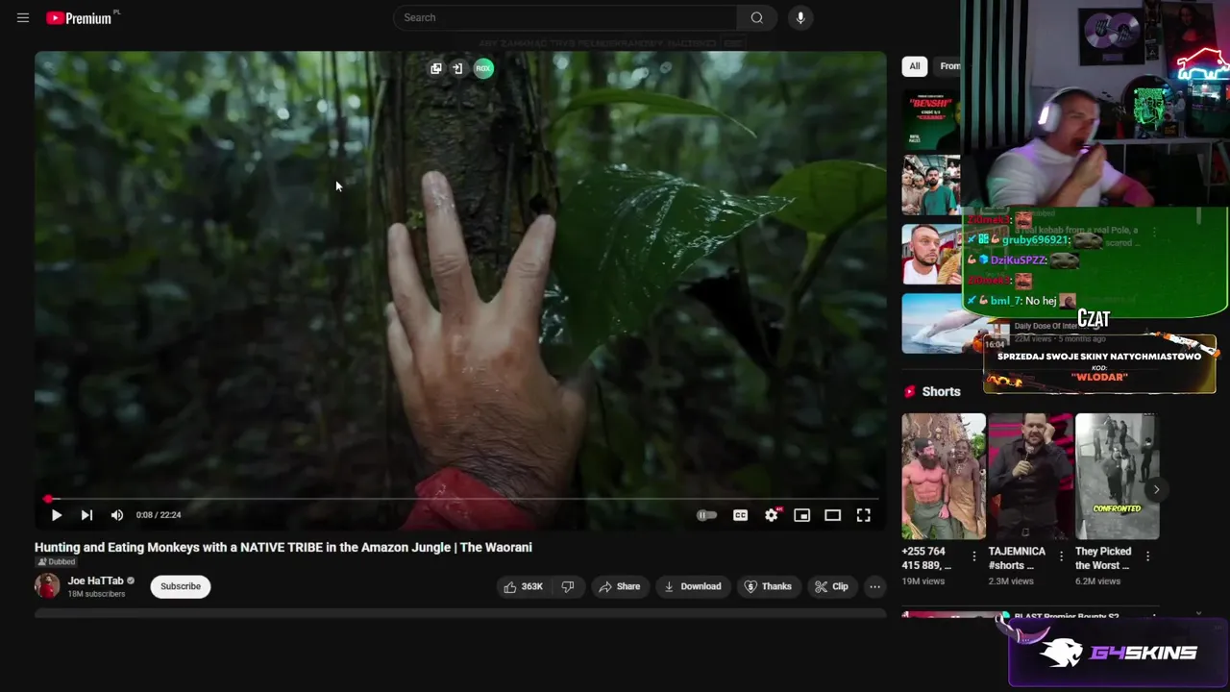Open the TAJEMNICA #shorts thumbnail
The height and width of the screenshot is (692, 1230).
click(x=1030, y=476)
